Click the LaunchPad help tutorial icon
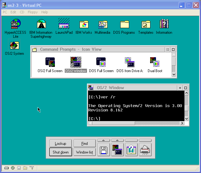The width and height of the screenshot is (201, 173). click(131, 150)
